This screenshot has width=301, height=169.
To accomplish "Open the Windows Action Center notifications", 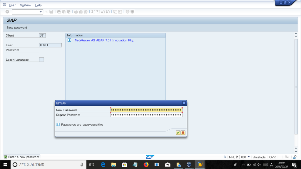I will tap(294, 165).
